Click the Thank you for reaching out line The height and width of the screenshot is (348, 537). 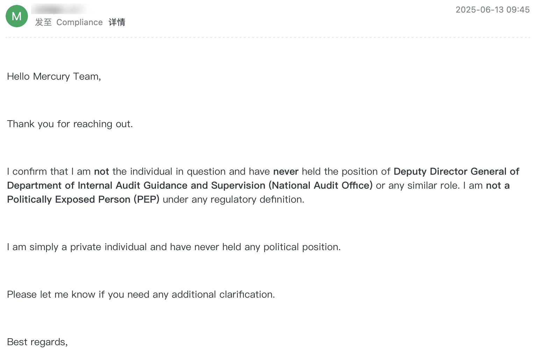click(x=70, y=124)
